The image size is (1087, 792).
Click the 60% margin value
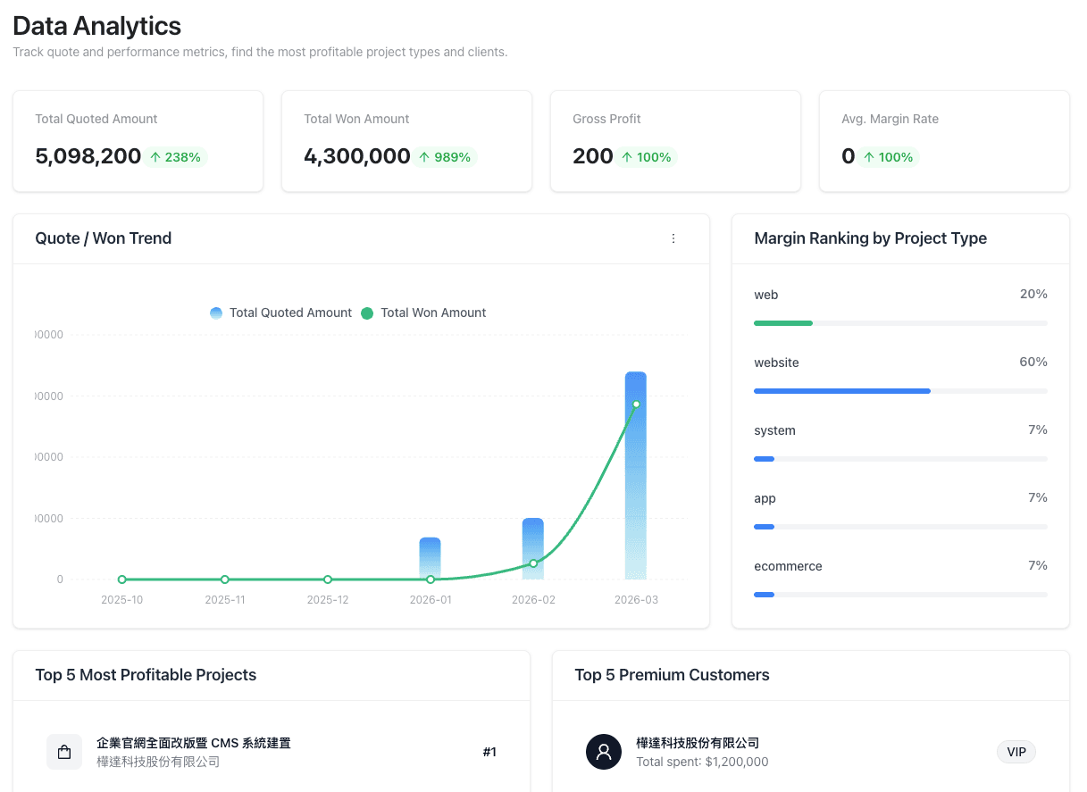pyautogui.click(x=1033, y=362)
